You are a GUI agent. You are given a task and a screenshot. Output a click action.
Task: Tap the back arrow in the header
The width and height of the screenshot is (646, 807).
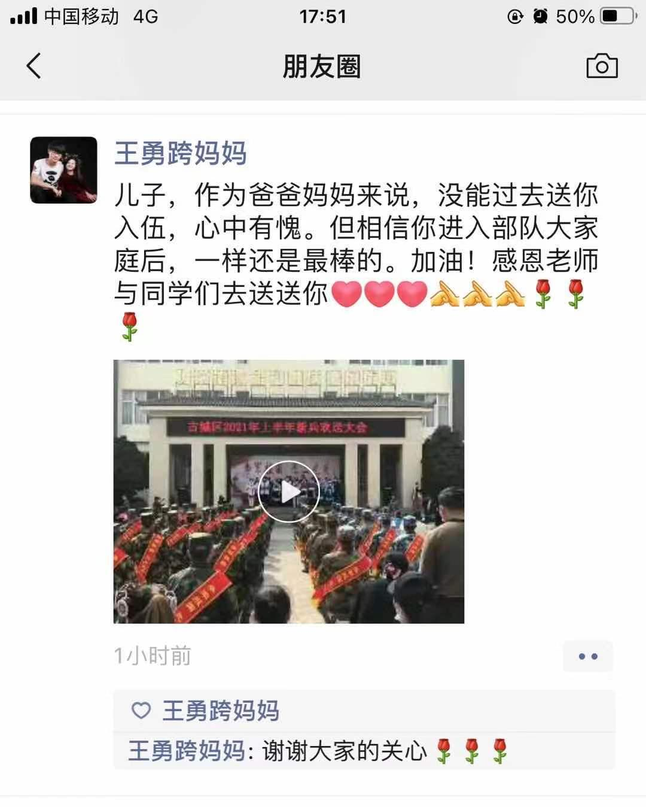point(34,66)
